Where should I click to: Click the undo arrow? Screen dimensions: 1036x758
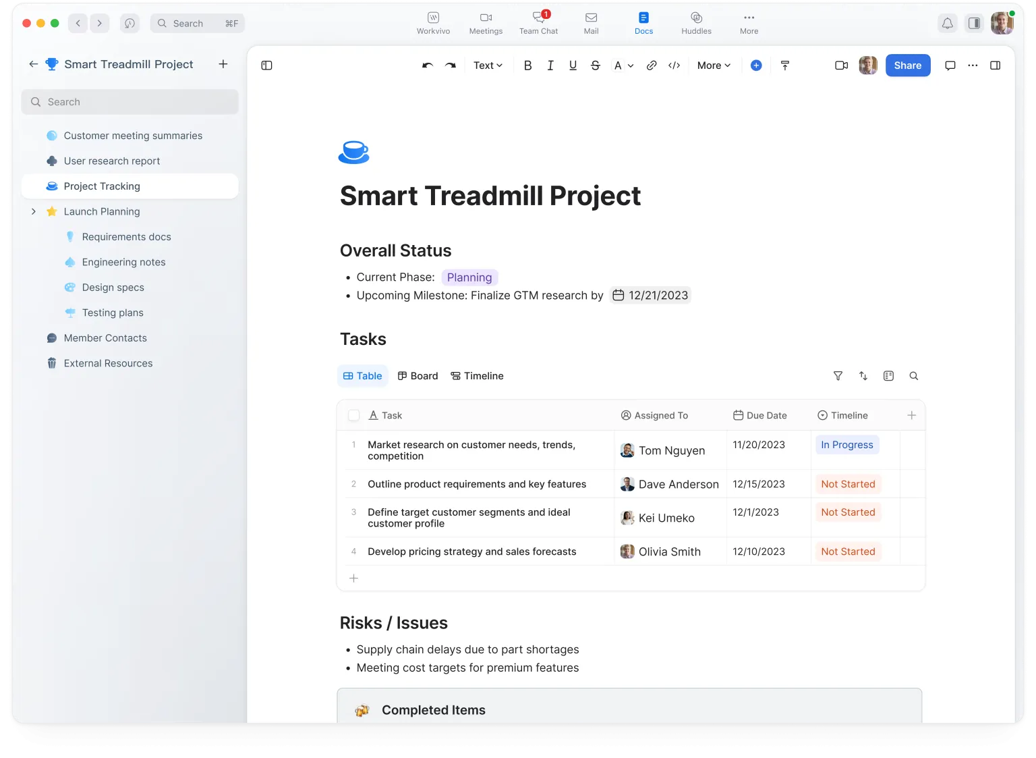[x=427, y=65]
